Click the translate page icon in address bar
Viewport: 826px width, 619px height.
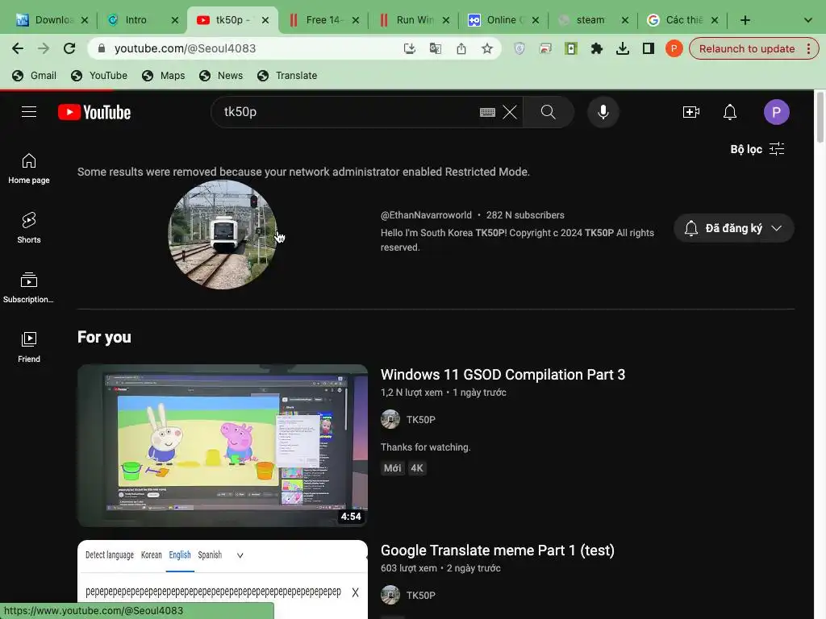pyautogui.click(x=435, y=49)
